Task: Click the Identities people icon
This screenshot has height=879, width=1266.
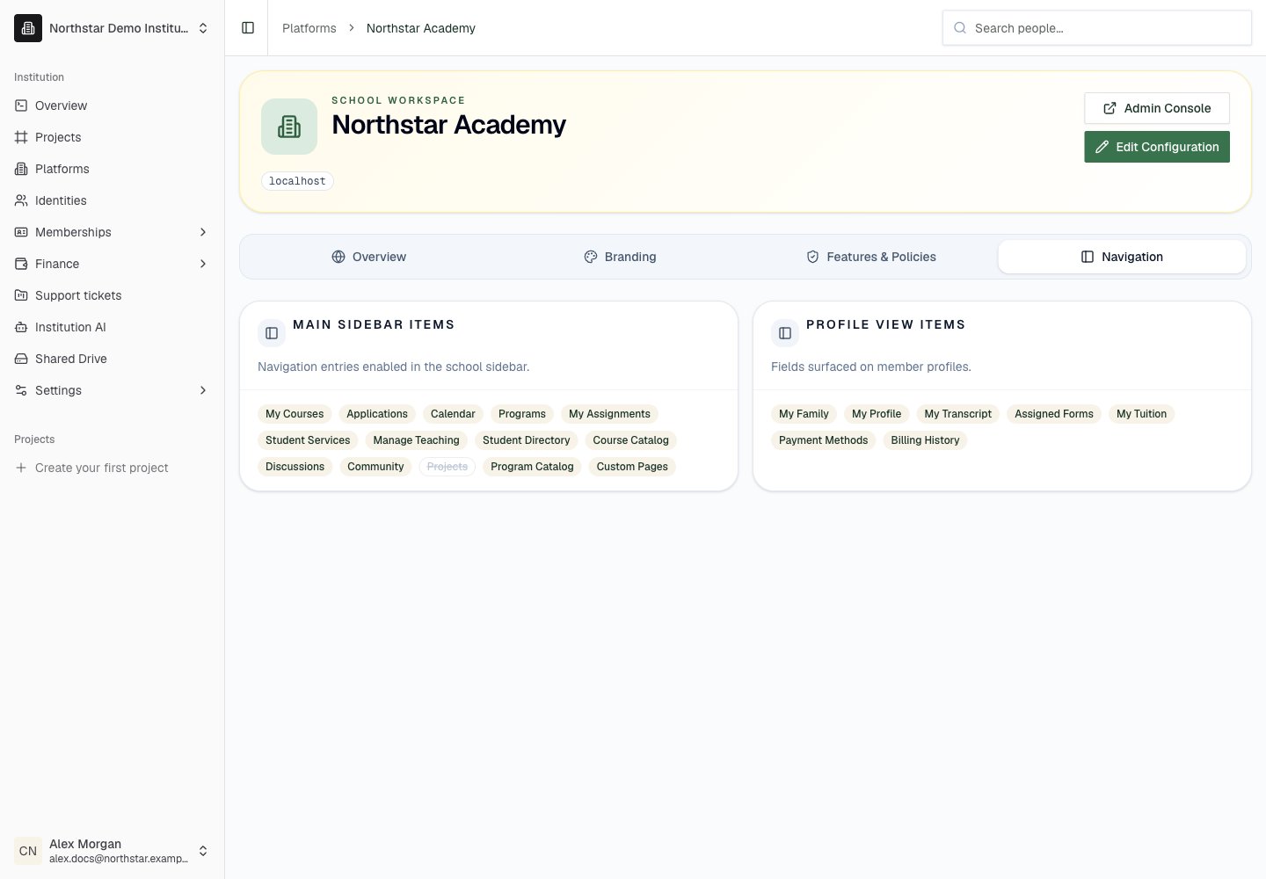Action: [x=21, y=200]
